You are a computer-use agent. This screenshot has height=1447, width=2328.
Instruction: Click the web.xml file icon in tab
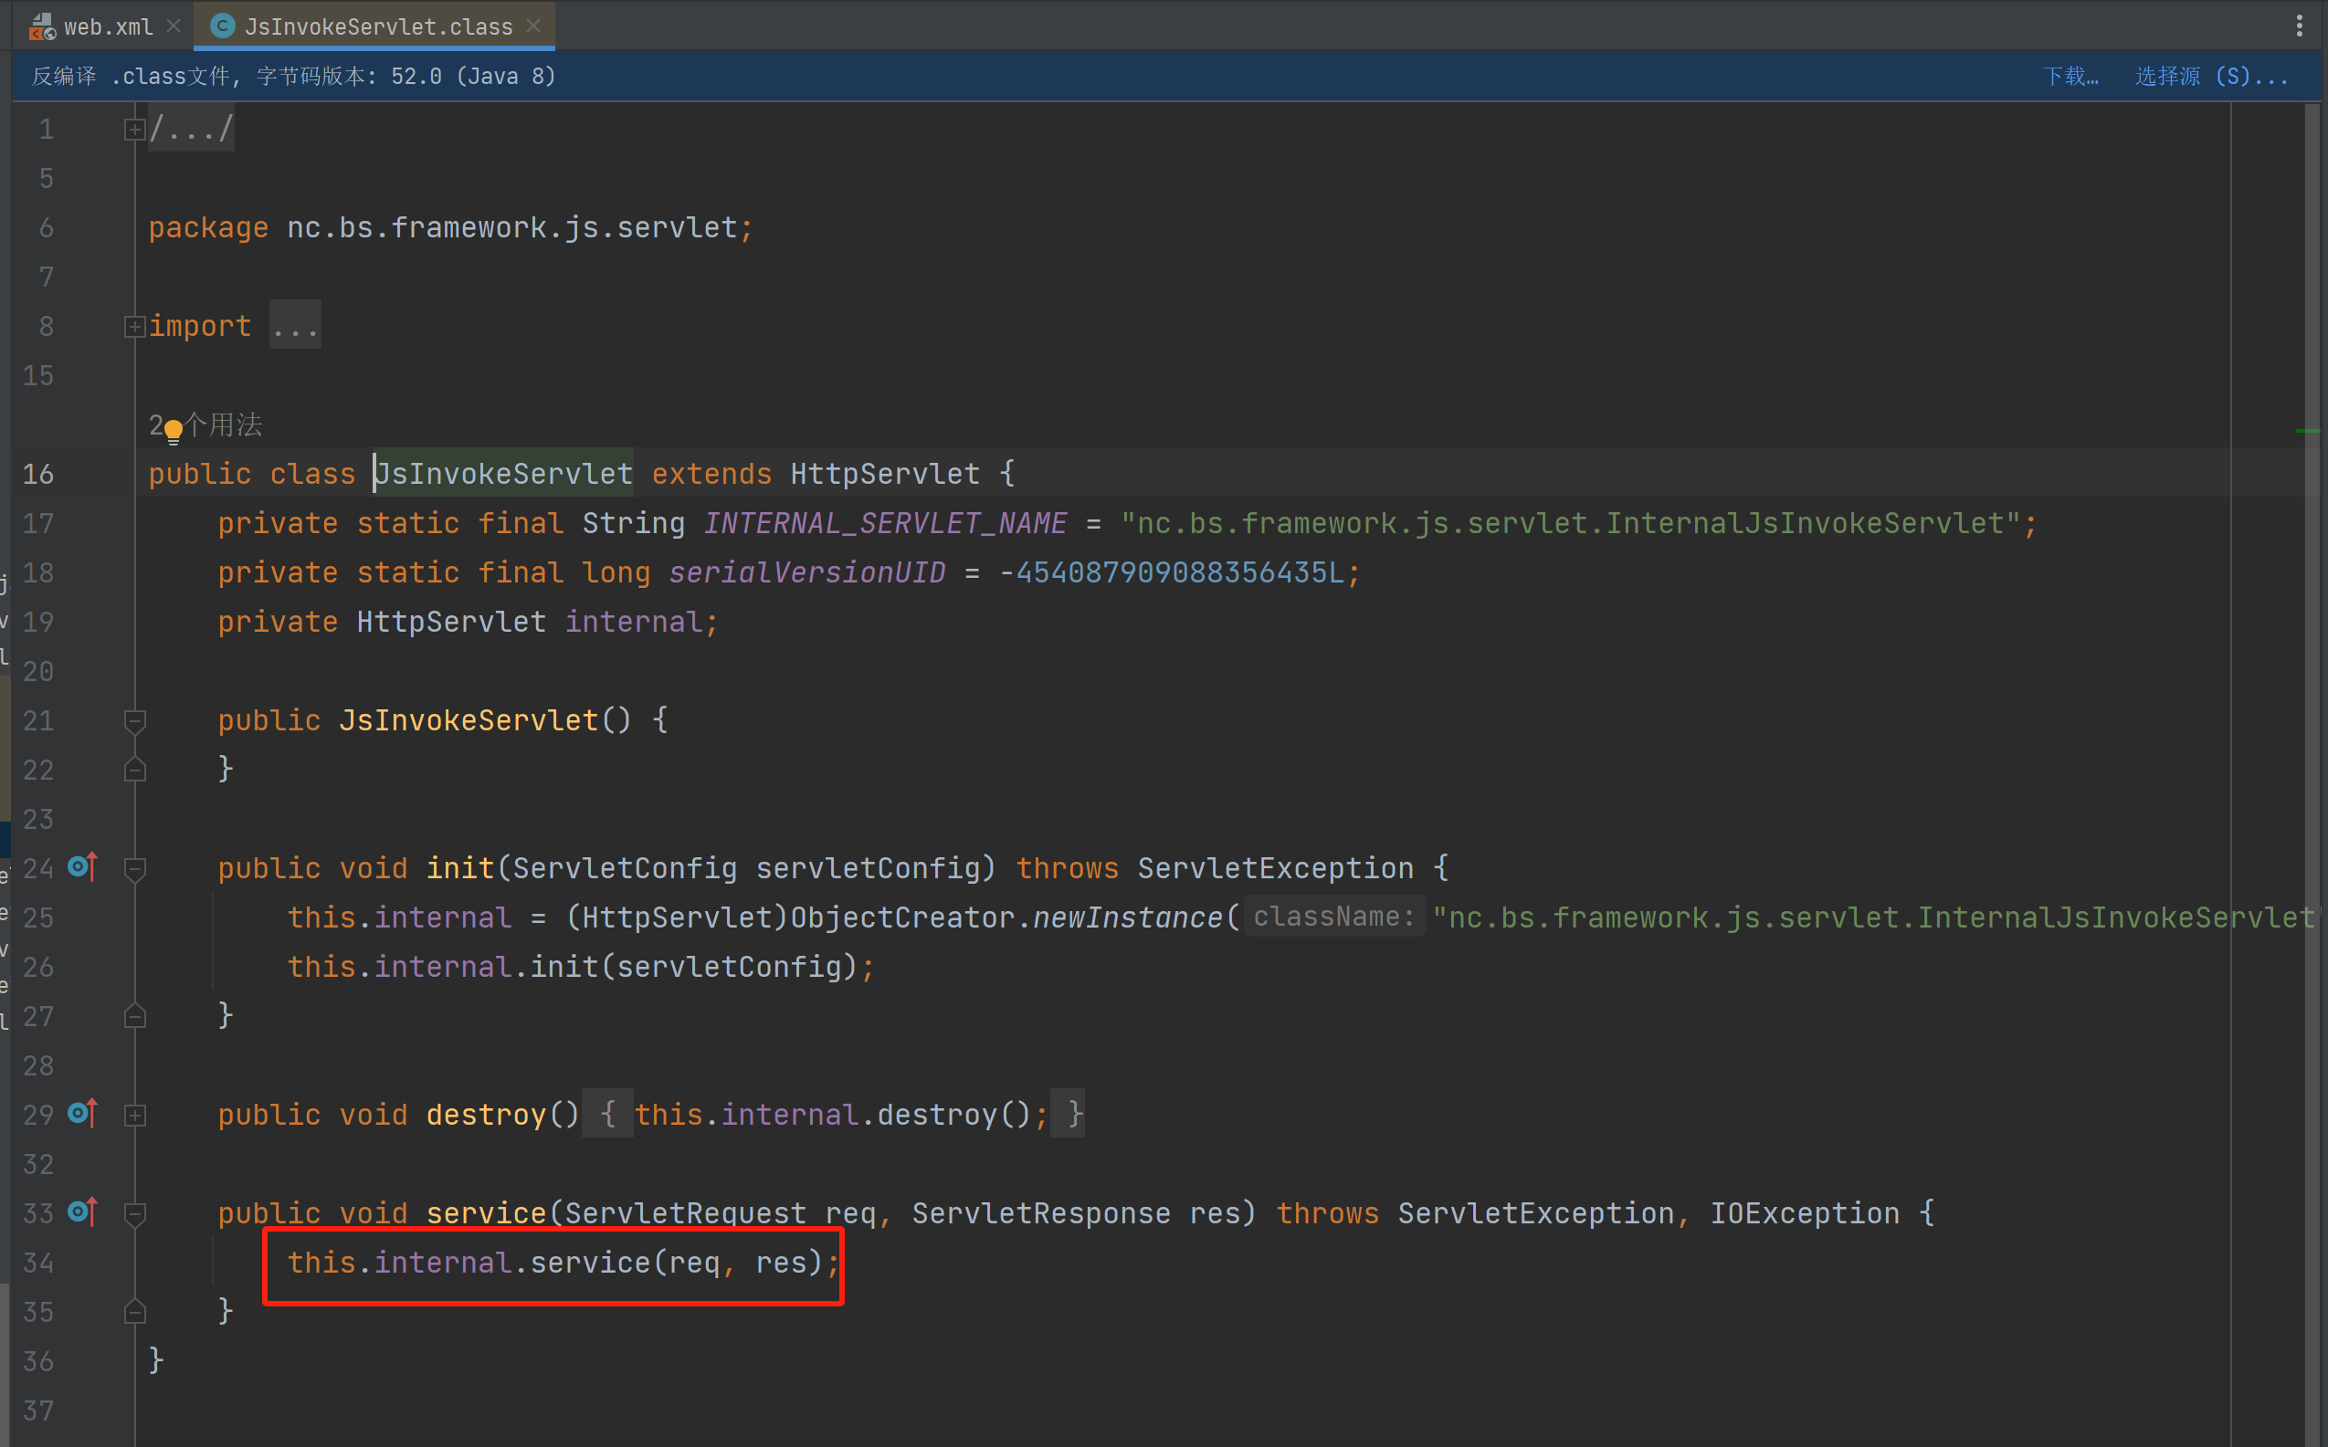[x=42, y=26]
